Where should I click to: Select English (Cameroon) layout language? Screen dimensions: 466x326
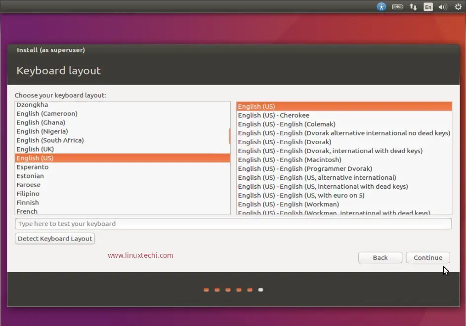coord(123,114)
